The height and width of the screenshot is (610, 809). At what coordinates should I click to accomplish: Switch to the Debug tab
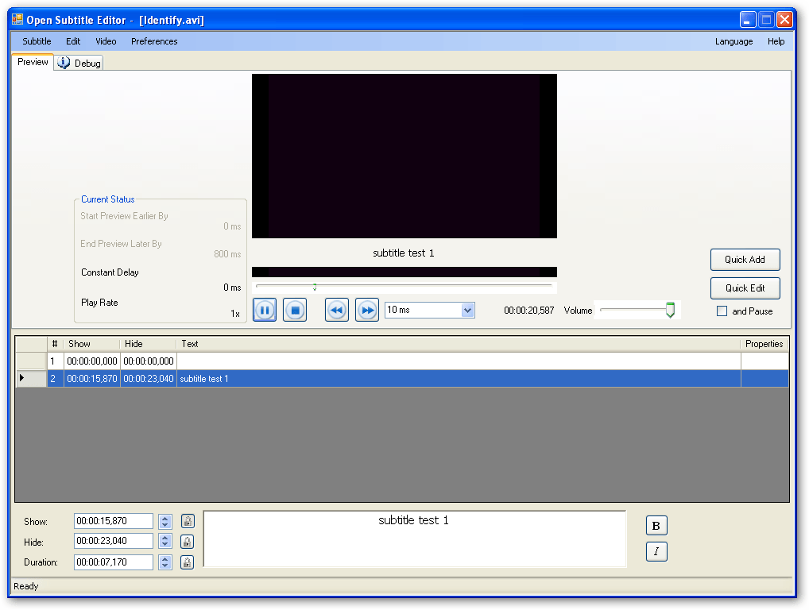click(x=78, y=62)
